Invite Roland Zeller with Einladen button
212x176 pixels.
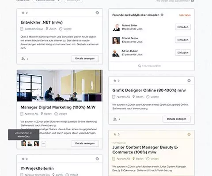coord(183,27)
